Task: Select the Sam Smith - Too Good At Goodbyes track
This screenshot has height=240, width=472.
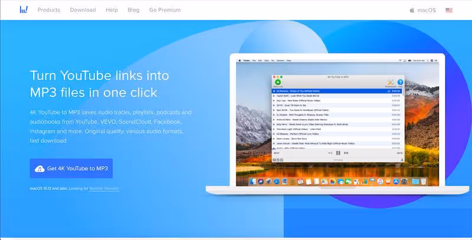Action: (337, 110)
